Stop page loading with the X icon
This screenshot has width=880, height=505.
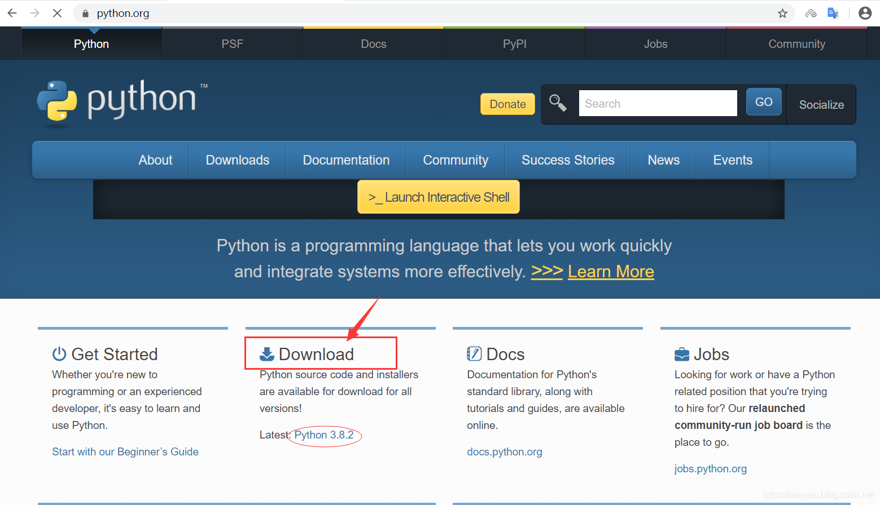[x=57, y=13]
